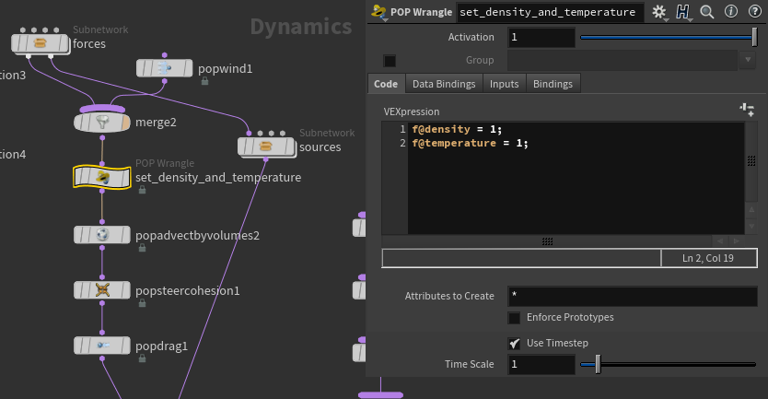
Task: Click the Ln 2, Col 19 status indicator
Action: click(x=708, y=258)
